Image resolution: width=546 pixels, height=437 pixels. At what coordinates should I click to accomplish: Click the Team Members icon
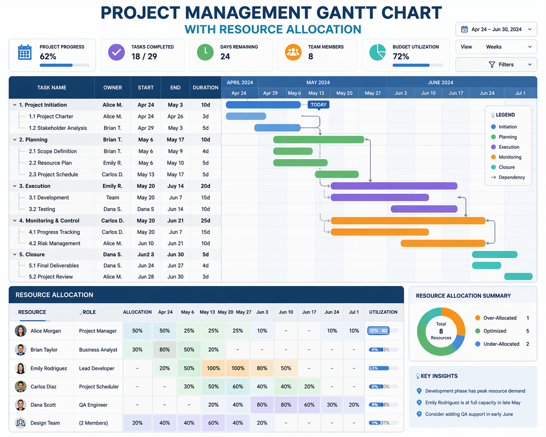pyautogui.click(x=293, y=52)
